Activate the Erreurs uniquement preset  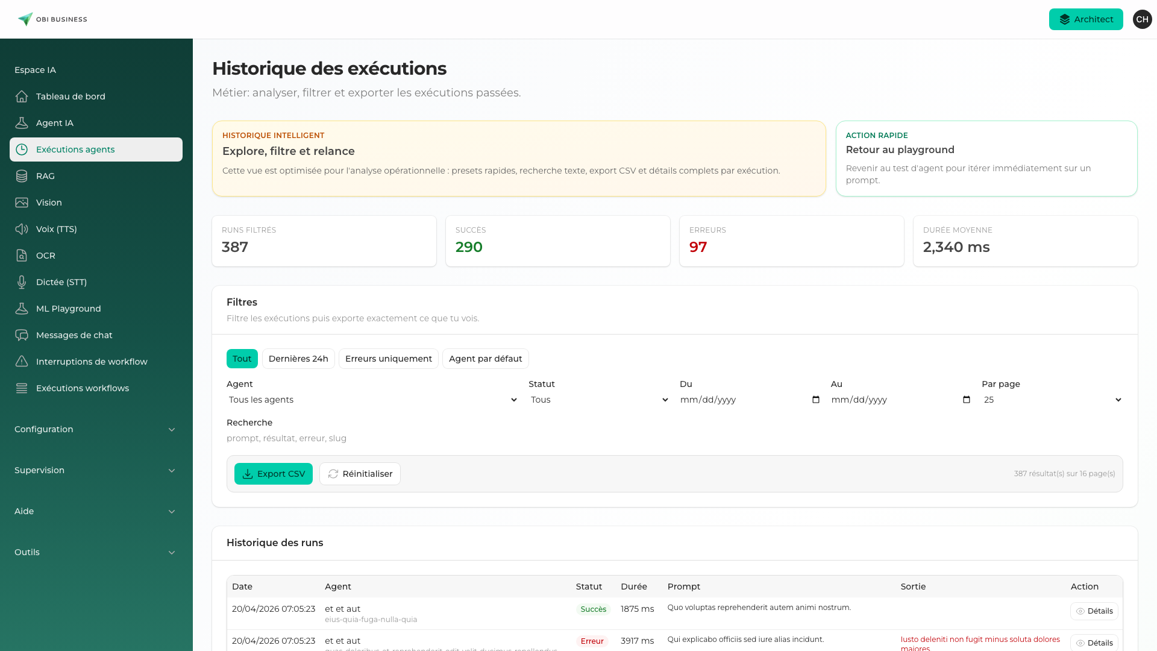[388, 359]
